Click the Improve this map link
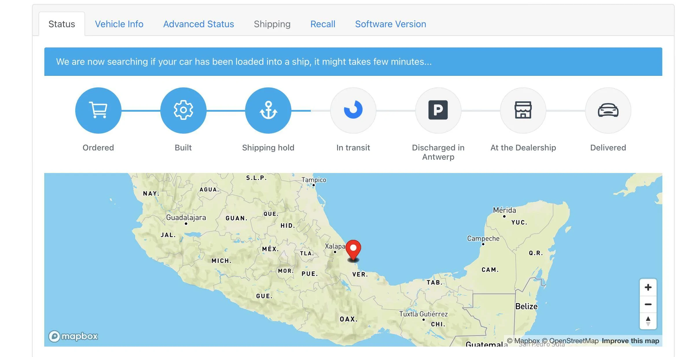 (x=631, y=341)
